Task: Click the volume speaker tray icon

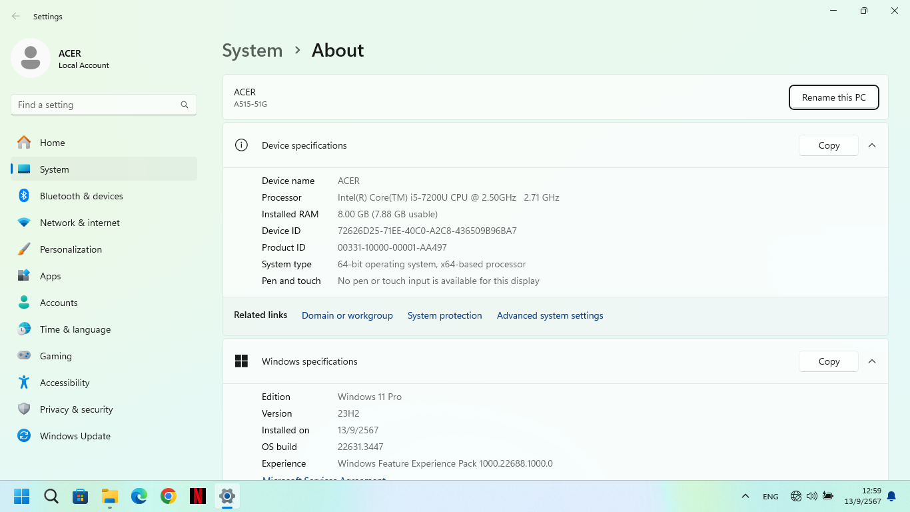Action: 812,496
